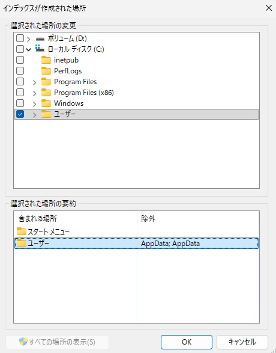Check the ローカル ディスク (C:) checkbox
The height and width of the screenshot is (353, 276).
click(20, 49)
